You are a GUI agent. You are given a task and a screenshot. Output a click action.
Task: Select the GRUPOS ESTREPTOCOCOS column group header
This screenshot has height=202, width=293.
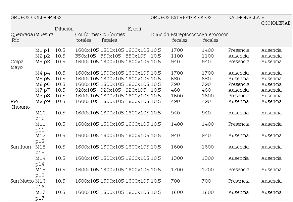[x=181, y=17]
